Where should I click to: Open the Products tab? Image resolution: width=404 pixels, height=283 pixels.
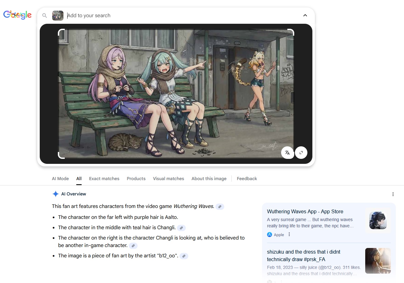click(136, 179)
